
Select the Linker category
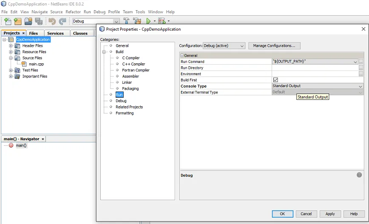click(127, 82)
